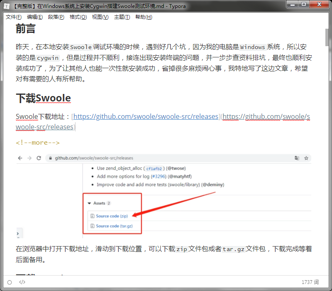The image size is (332, 291).
Task: Open the 文件(F) menu
Action: click(14, 17)
